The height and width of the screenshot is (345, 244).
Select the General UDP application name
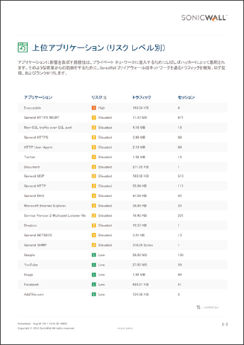point(34,176)
